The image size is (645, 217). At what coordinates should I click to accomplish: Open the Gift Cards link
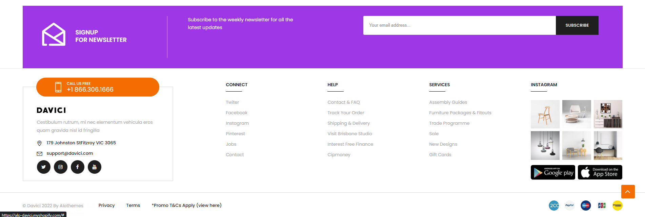point(440,155)
